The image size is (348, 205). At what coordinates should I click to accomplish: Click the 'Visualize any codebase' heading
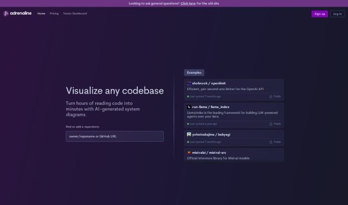[x=115, y=91]
